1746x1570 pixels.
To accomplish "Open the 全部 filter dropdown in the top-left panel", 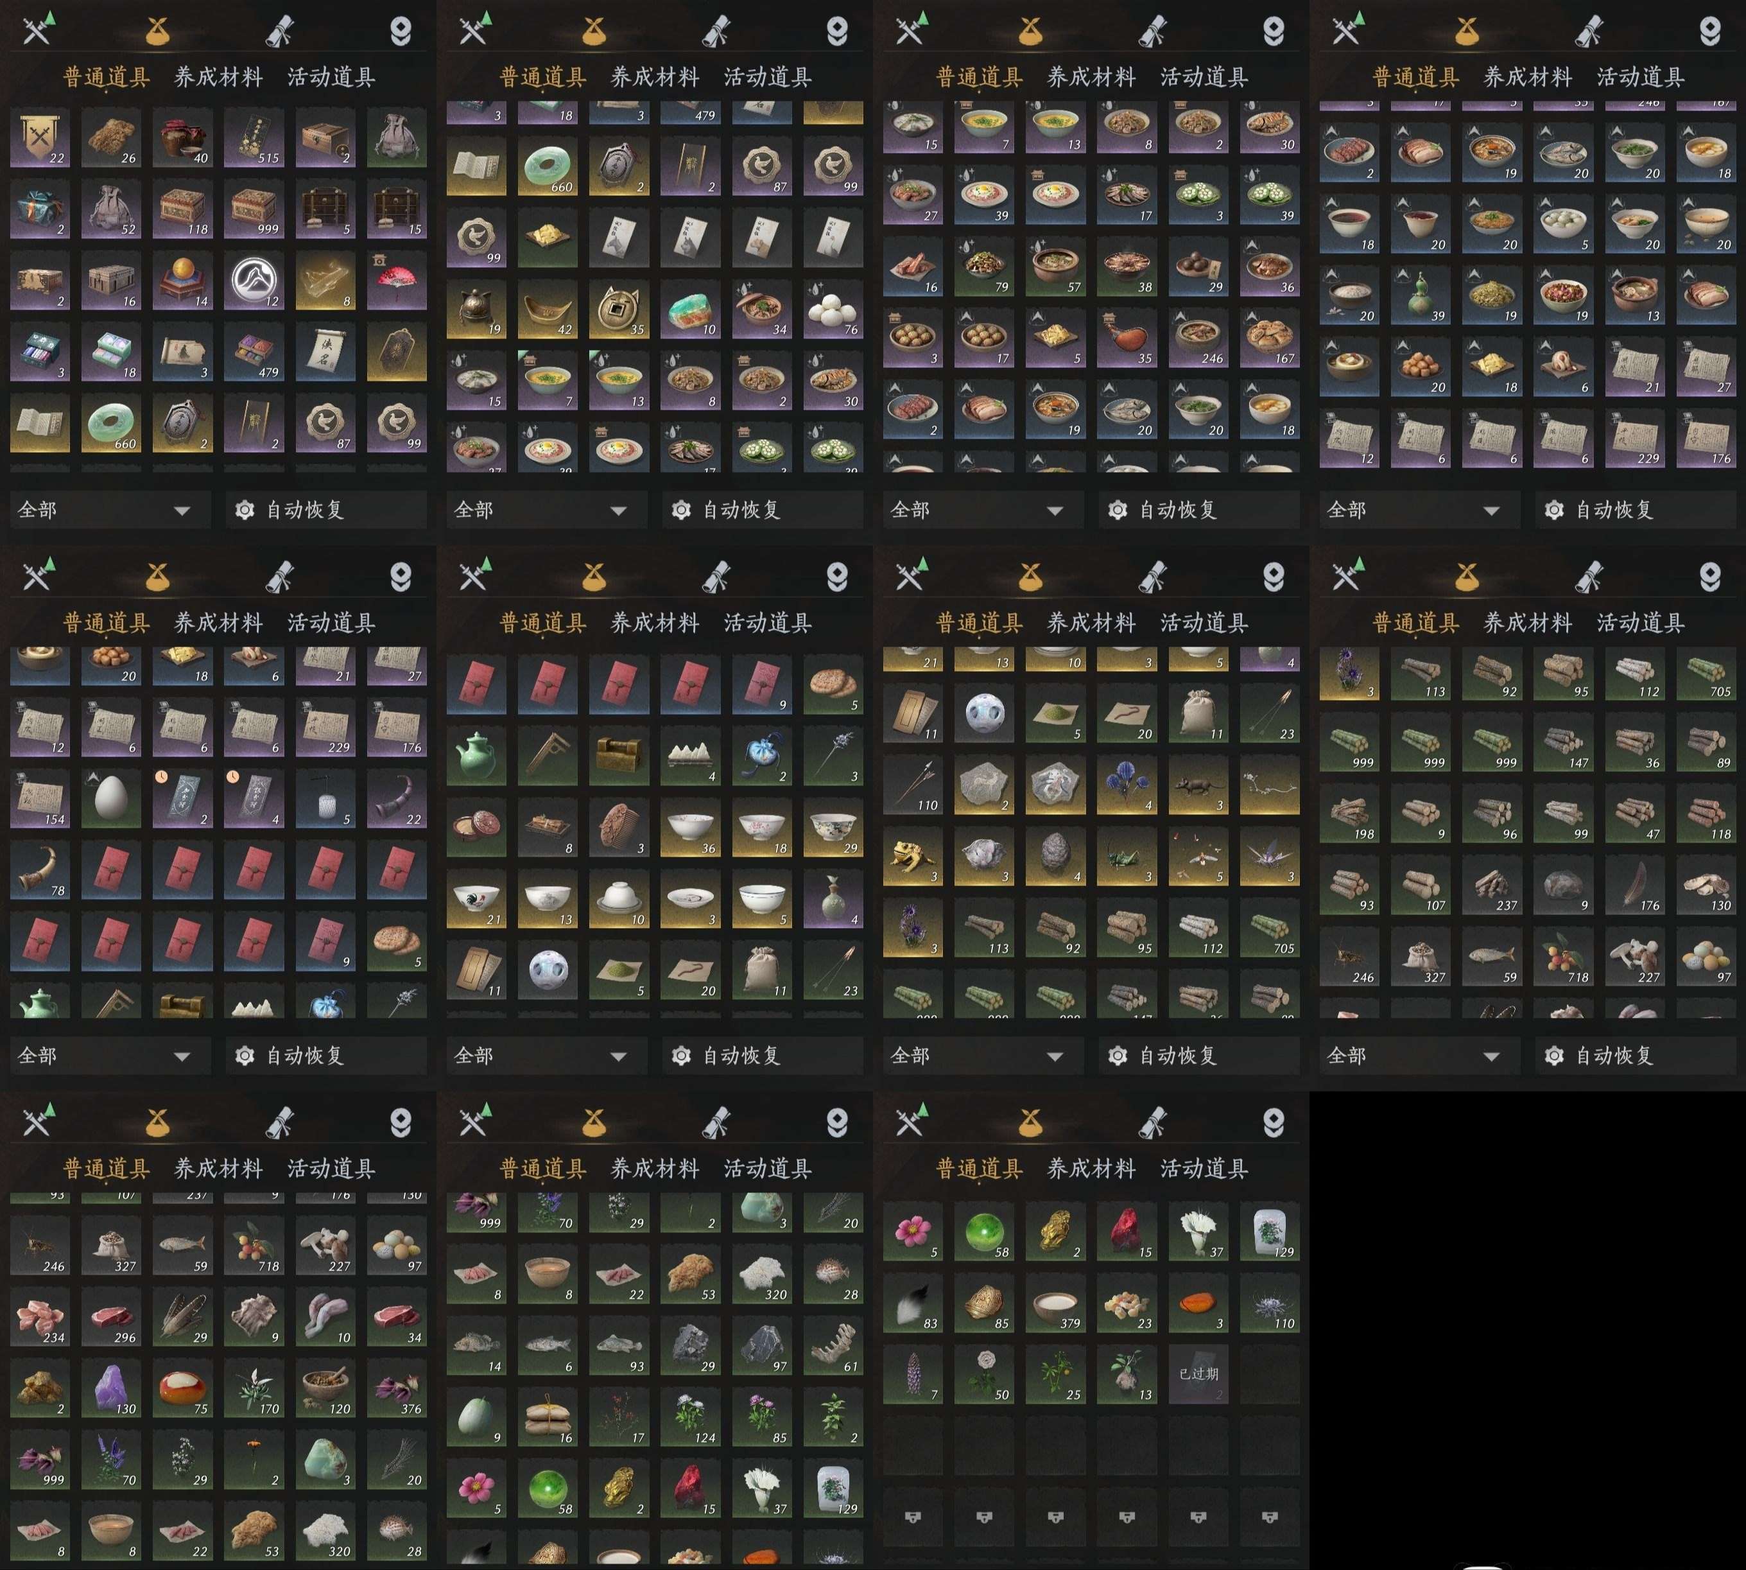I will (110, 510).
